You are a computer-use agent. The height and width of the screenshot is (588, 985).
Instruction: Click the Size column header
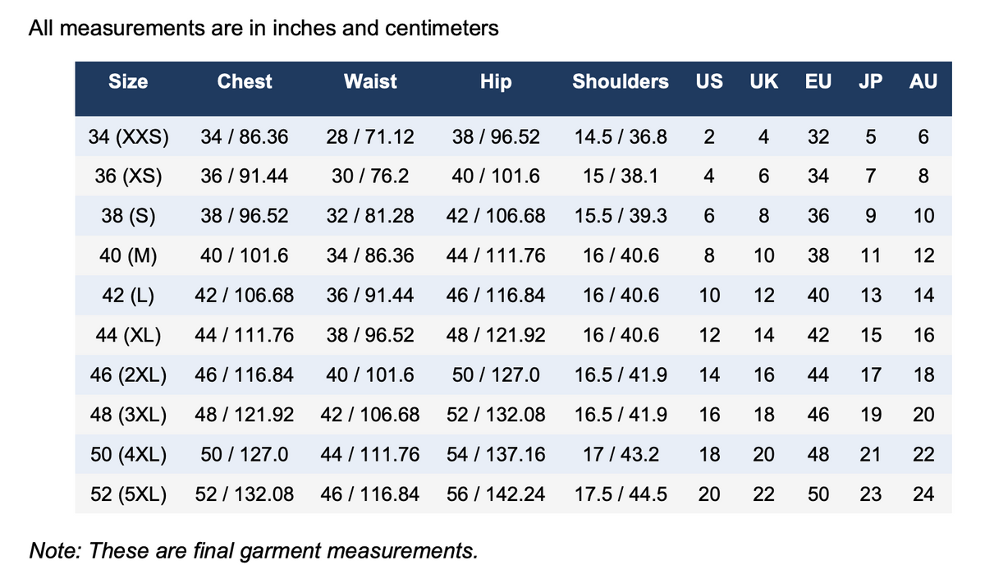(128, 81)
